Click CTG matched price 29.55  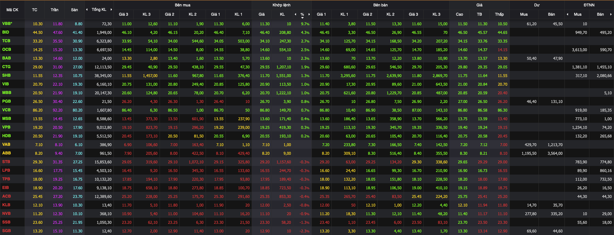click(265, 67)
